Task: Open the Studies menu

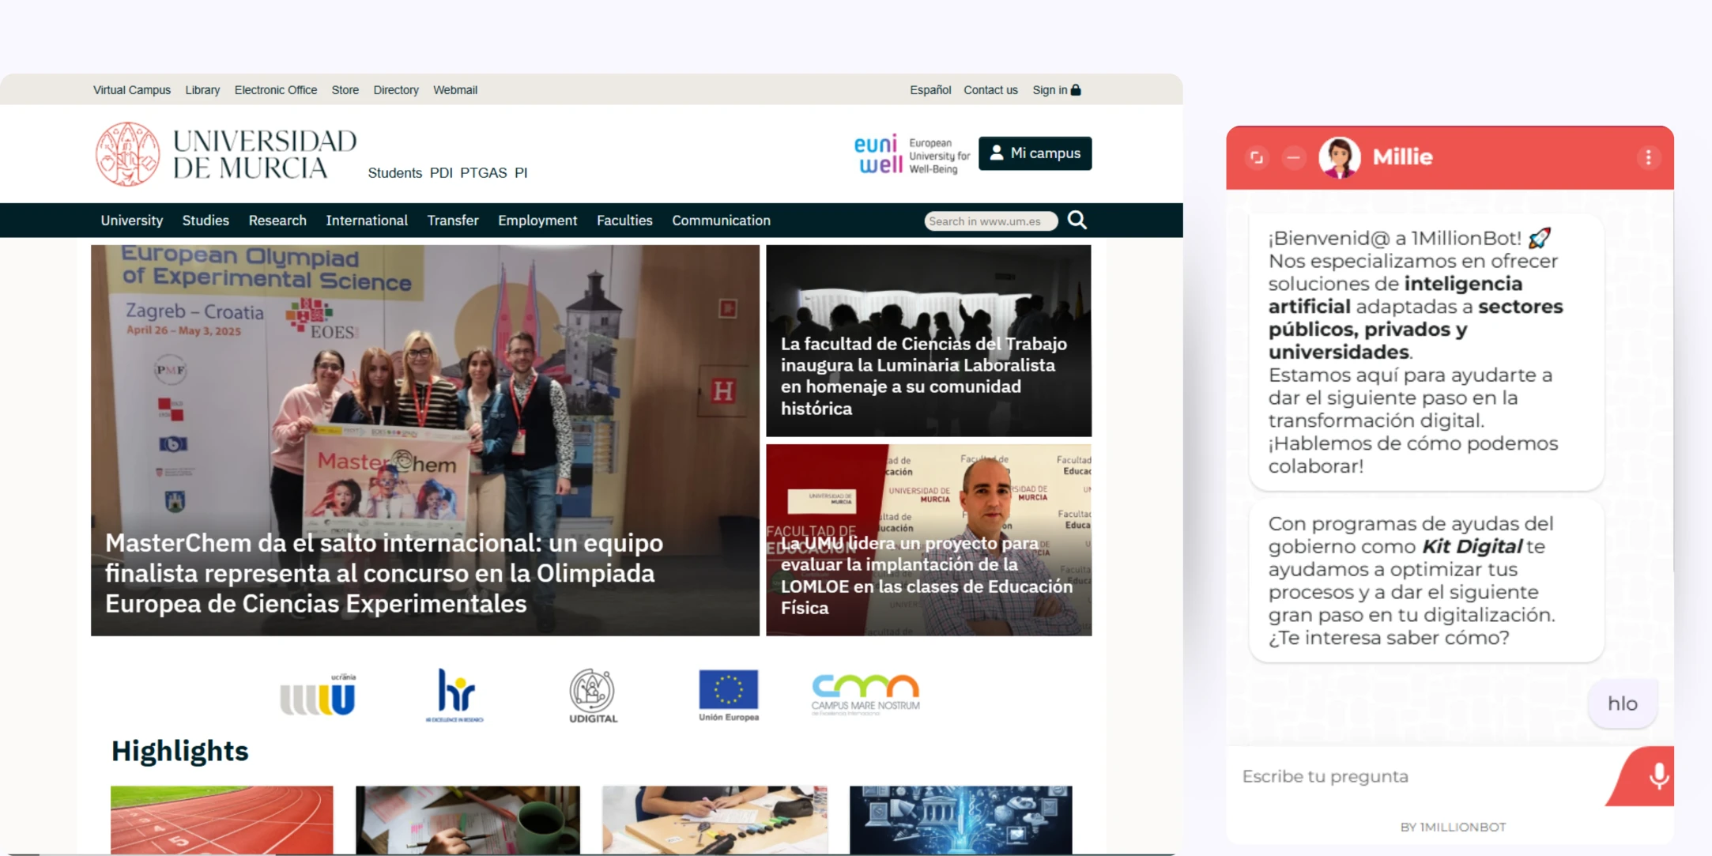Action: 206,221
